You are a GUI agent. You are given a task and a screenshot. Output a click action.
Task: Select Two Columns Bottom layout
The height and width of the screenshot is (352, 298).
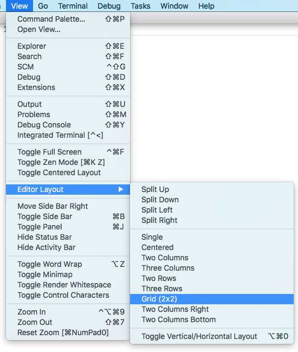pos(212,319)
